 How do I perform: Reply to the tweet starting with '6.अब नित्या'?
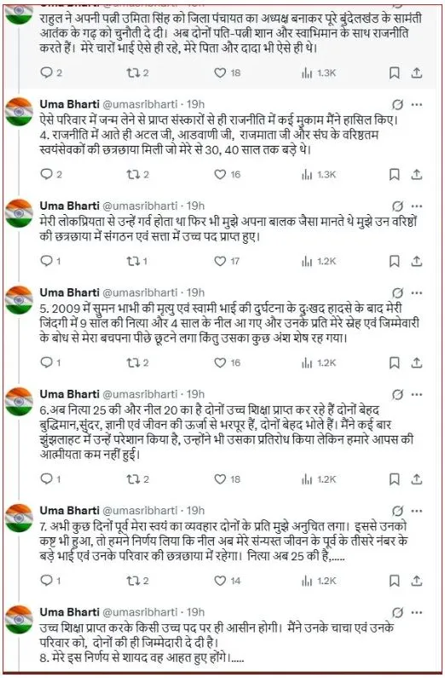tap(46, 478)
